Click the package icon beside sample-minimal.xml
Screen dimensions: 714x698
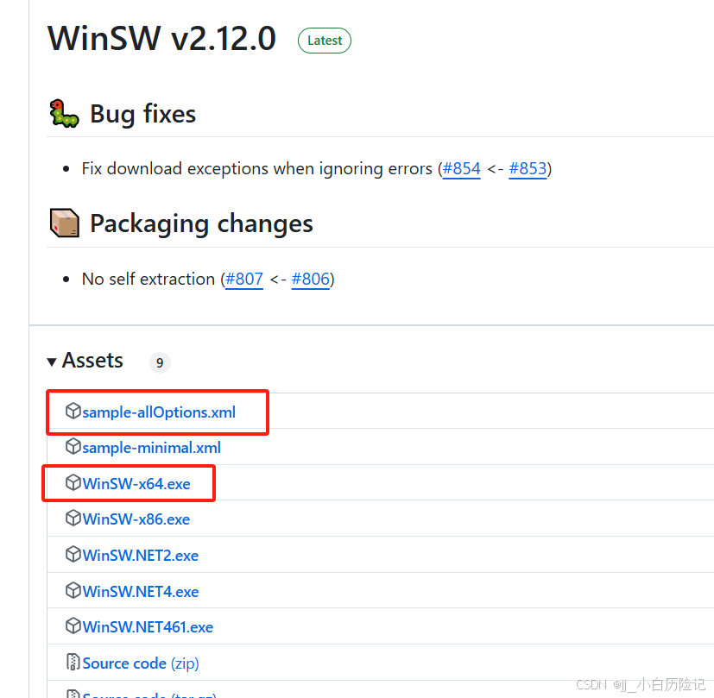(73, 447)
